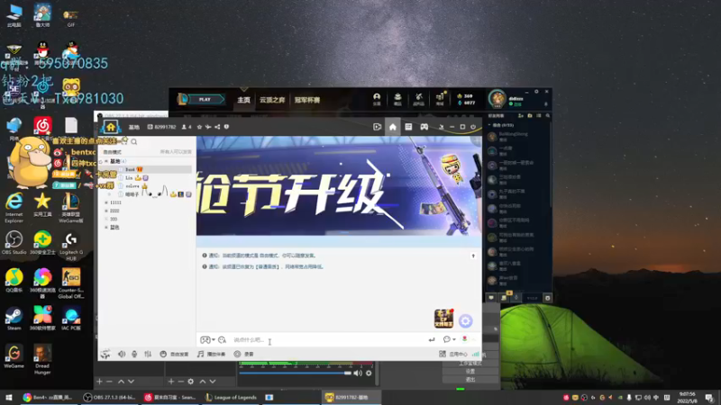Select user Lin in channel list

tap(129, 177)
